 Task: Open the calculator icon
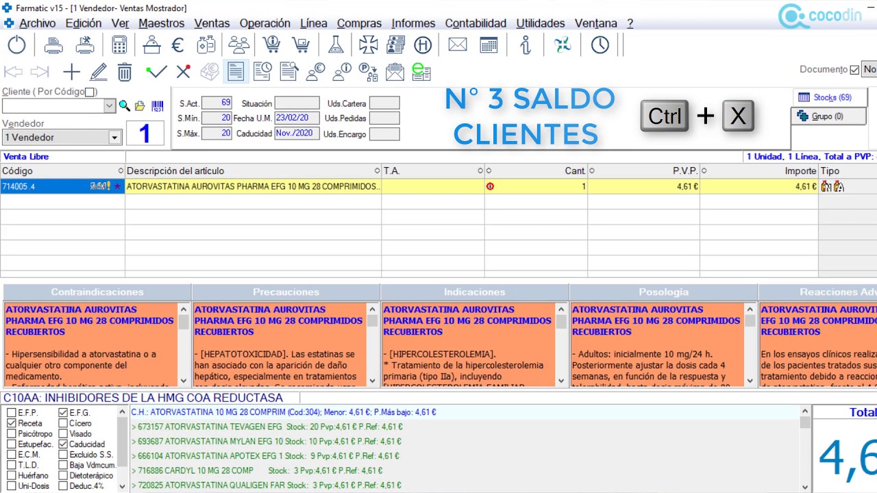click(119, 45)
